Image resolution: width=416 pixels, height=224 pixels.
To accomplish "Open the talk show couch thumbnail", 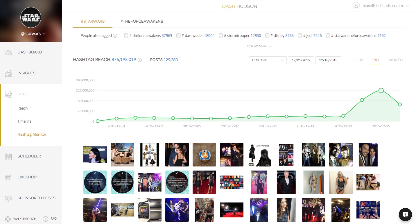I will coord(122,155).
